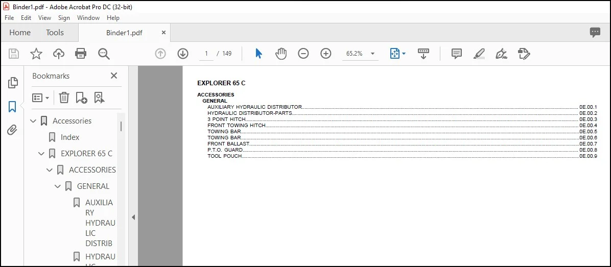Open the View menu
Viewport: 611px width, 267px height.
pyautogui.click(x=44, y=18)
